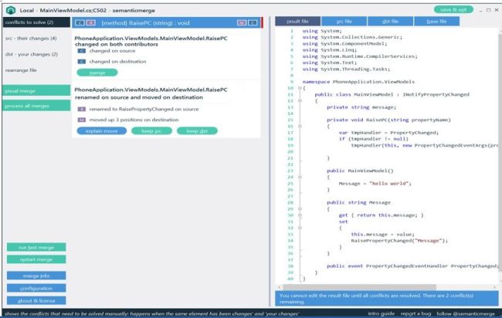Viewport: 502px width, 318px height.
Task: Click the 'save & exit' button
Action: click(453, 9)
